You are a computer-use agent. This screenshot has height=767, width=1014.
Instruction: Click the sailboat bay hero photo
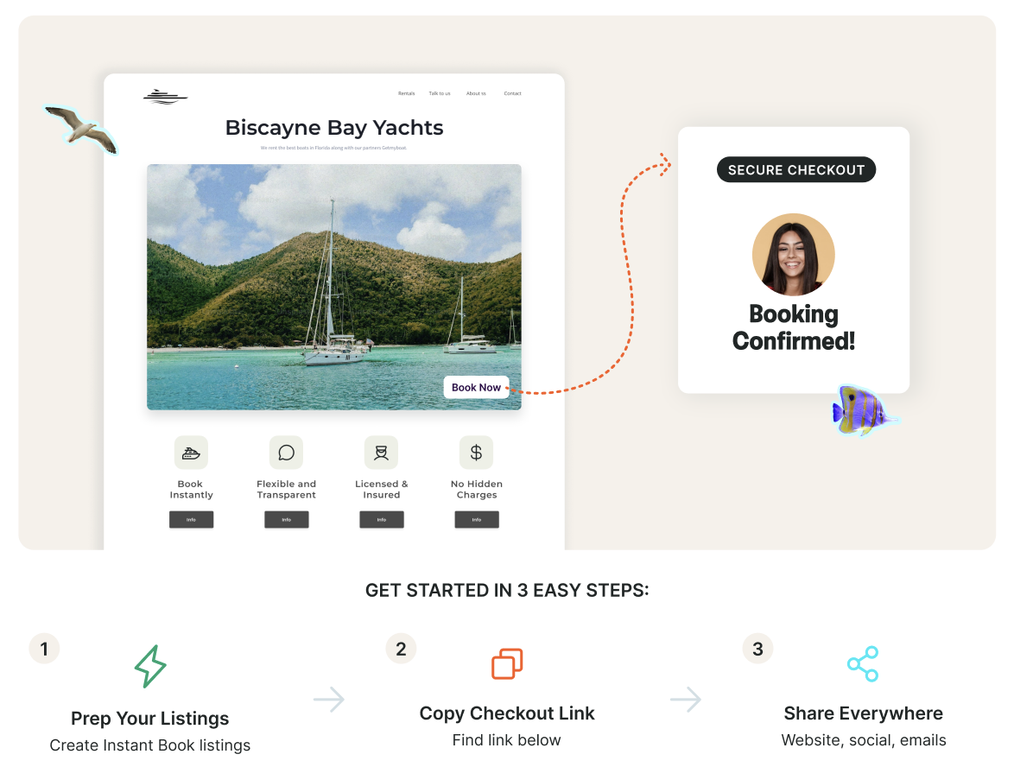pos(333,287)
